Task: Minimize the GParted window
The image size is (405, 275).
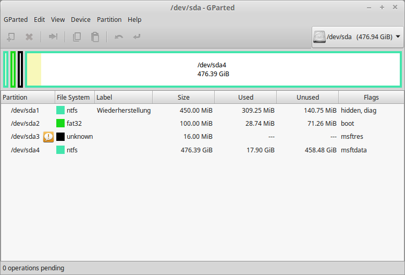Action: (x=369, y=7)
